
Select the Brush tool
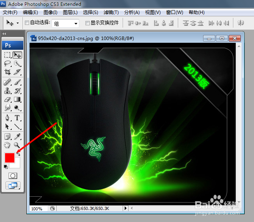point(17,82)
